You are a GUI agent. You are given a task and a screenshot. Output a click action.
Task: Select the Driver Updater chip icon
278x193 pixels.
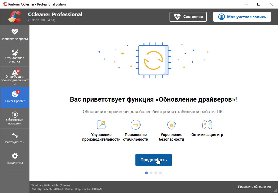[15, 94]
